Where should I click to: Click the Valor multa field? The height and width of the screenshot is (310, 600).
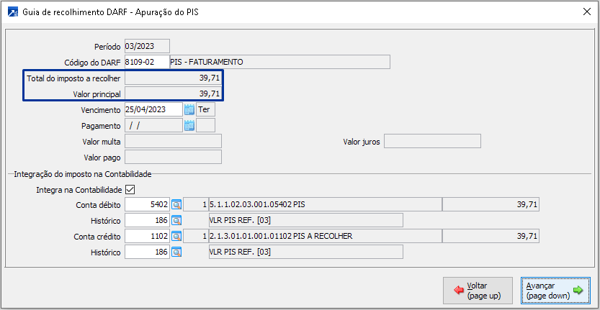coord(173,141)
